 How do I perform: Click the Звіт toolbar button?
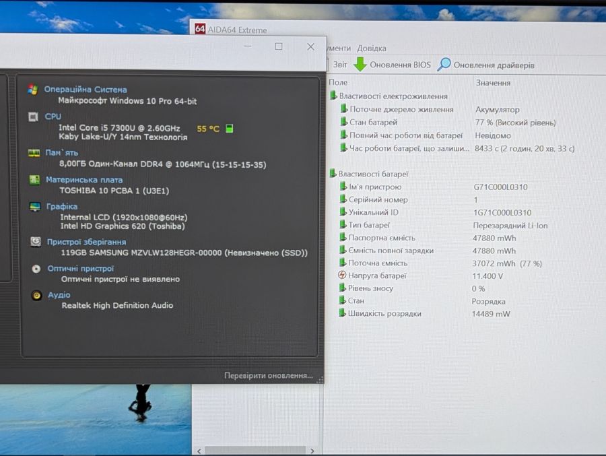coord(340,65)
